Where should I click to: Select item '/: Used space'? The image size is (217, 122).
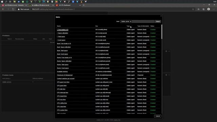pos(61,40)
